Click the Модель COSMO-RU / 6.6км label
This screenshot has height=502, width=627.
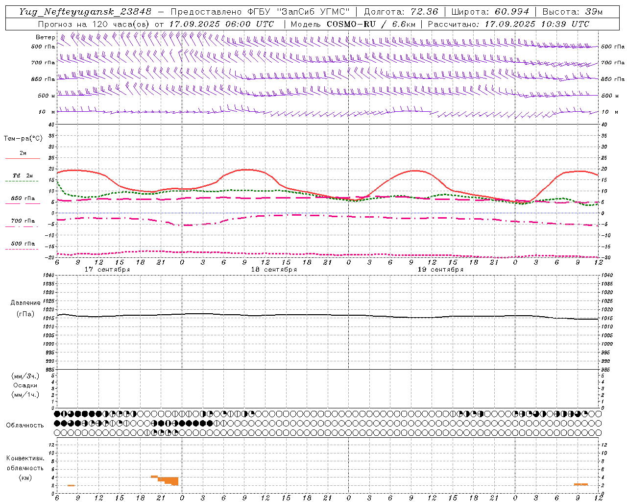(353, 24)
